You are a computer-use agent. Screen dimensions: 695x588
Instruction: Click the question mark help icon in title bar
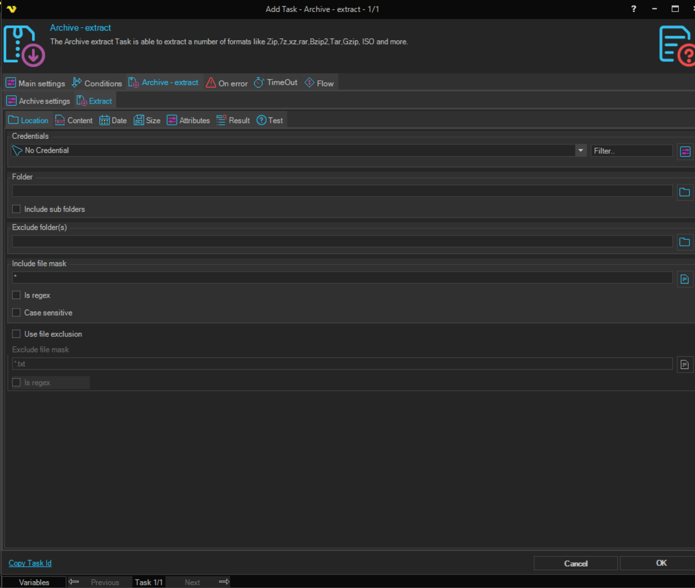(x=633, y=9)
